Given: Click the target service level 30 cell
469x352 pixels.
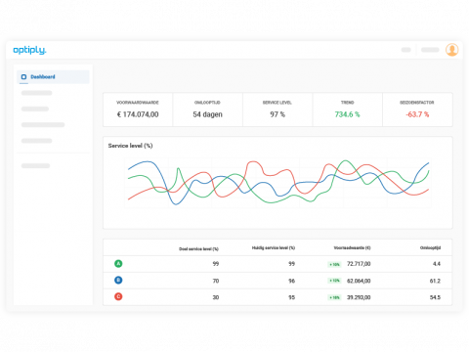Looking at the screenshot, I should coord(216,297).
